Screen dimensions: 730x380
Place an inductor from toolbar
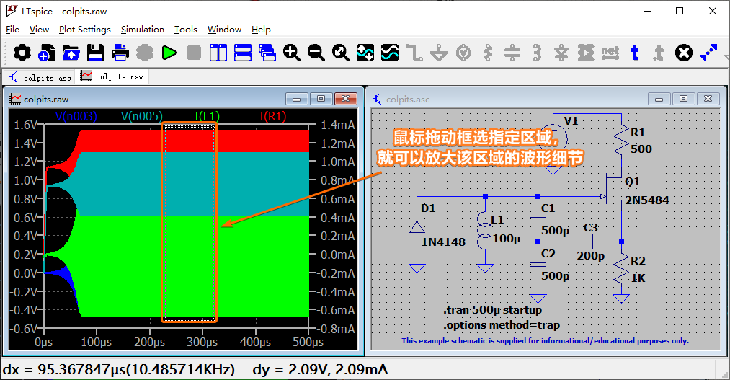[537, 53]
